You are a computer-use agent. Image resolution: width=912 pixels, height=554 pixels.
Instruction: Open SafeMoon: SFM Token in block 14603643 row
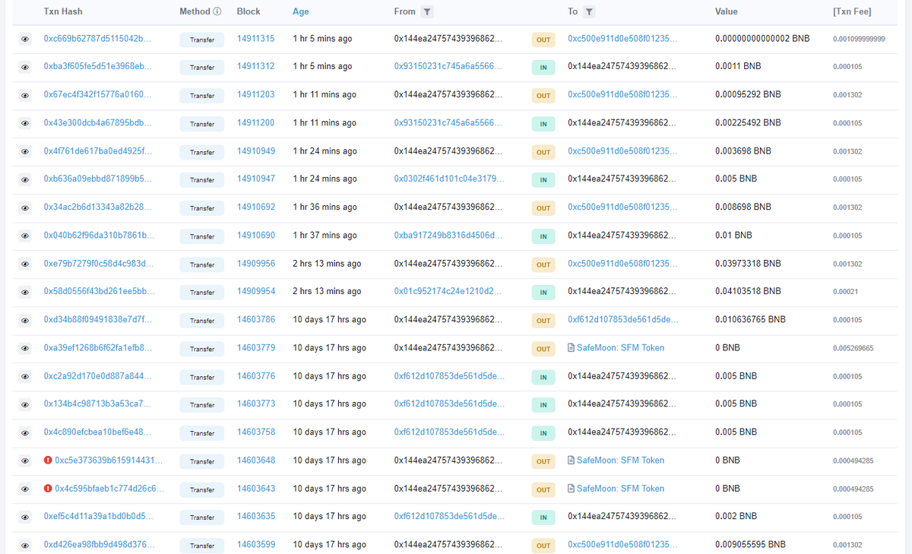pyautogui.click(x=620, y=488)
